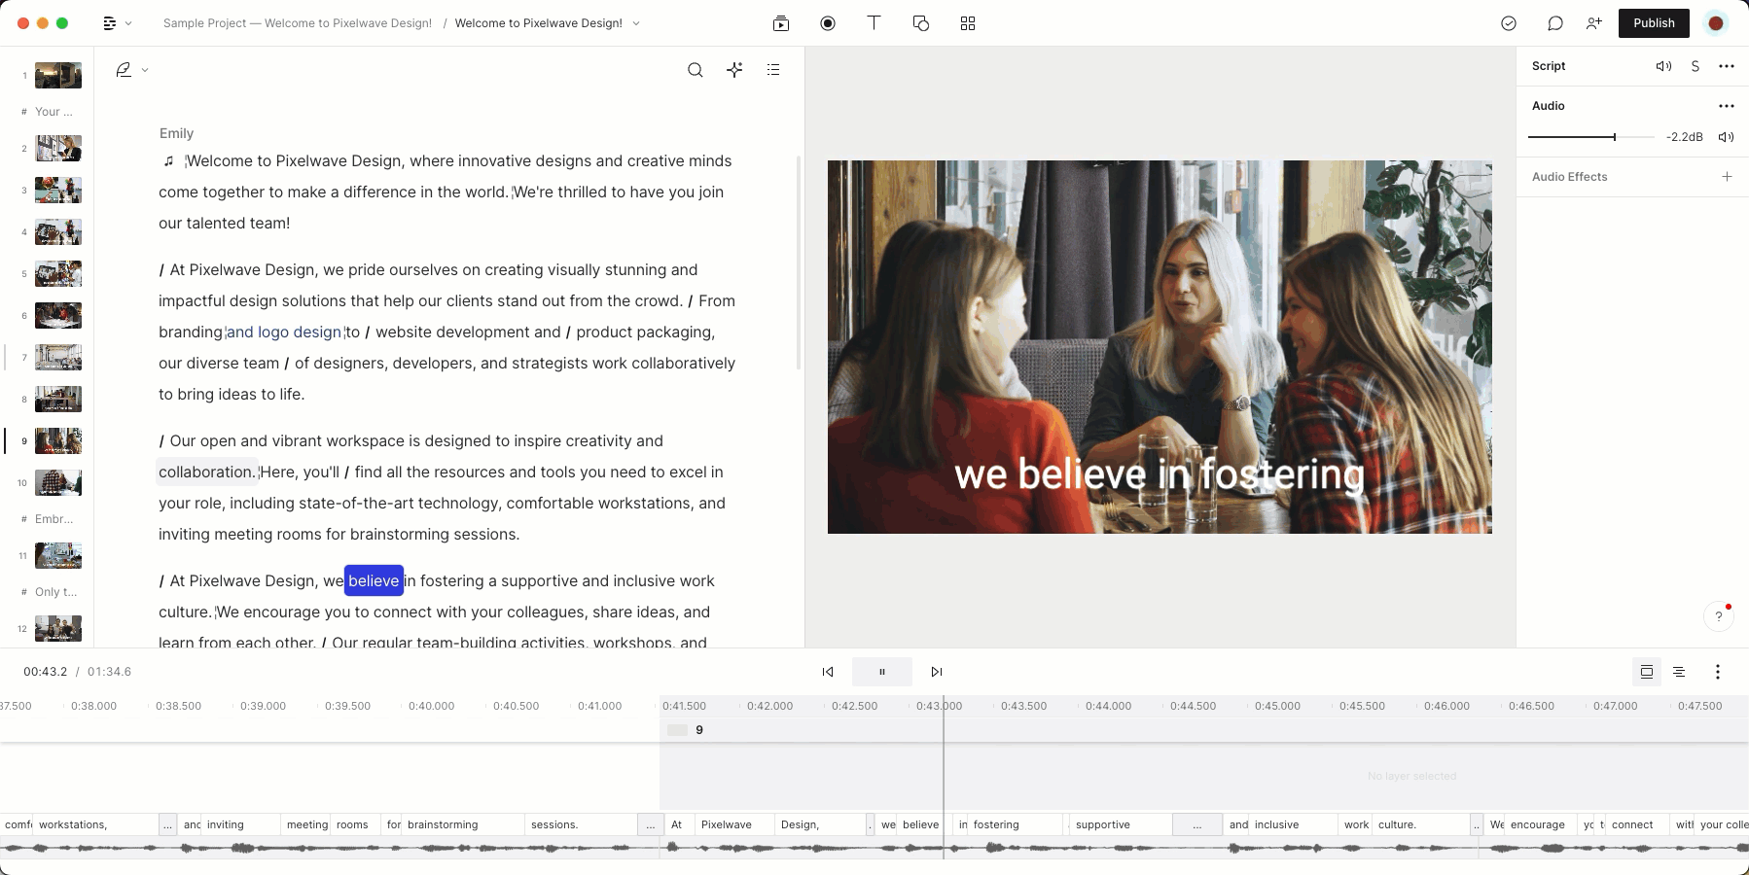Open the sidebar menu dropdown
The height and width of the screenshot is (875, 1749).
click(x=117, y=23)
